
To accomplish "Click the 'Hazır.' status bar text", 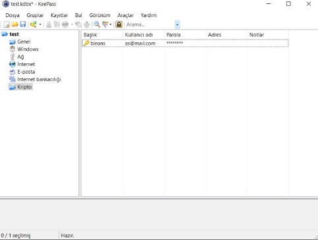I will pyautogui.click(x=67, y=235).
